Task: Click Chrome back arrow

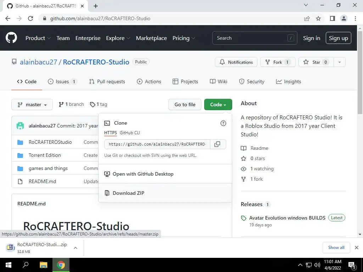Action: (8, 18)
